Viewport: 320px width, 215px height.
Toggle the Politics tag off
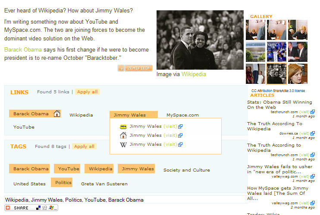pyautogui.click(x=63, y=182)
